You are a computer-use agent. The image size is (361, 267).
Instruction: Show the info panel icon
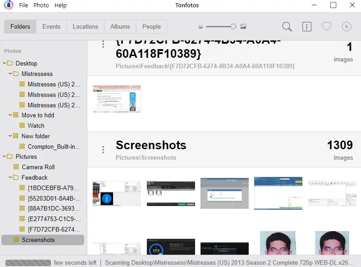(x=306, y=27)
